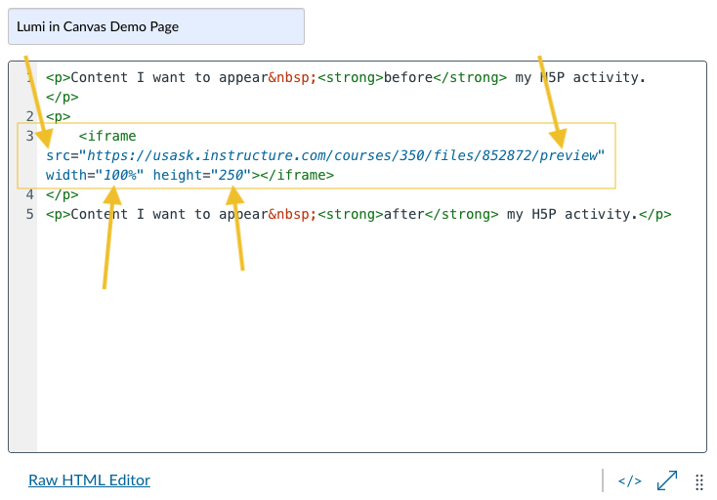The image size is (717, 500).
Task: Expand editor to fullscreen with diagonal arrow icon
Action: 667,480
